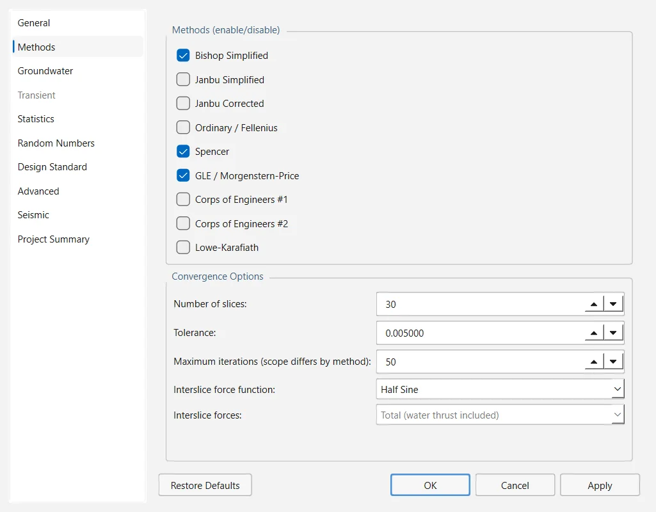This screenshot has height=512, width=656.
Task: Enable Corps of Engineers #2
Action: click(183, 223)
